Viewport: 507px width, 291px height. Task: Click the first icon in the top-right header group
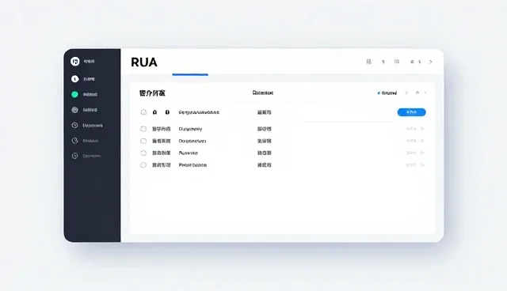coord(368,62)
